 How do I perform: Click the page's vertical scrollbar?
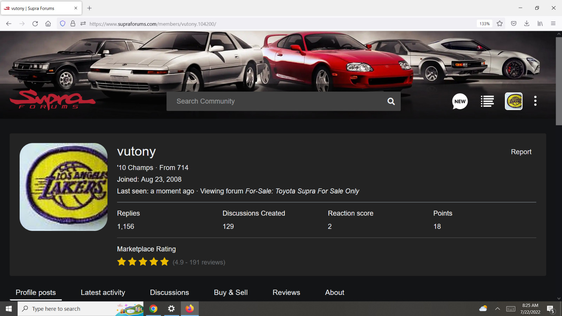558,81
